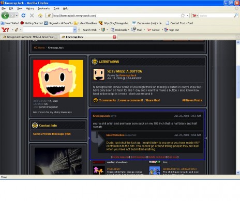Open the Edit menu

tap(11, 8)
